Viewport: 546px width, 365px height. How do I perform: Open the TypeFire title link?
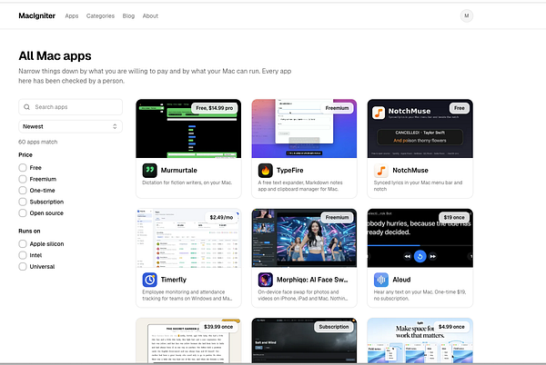coord(290,170)
